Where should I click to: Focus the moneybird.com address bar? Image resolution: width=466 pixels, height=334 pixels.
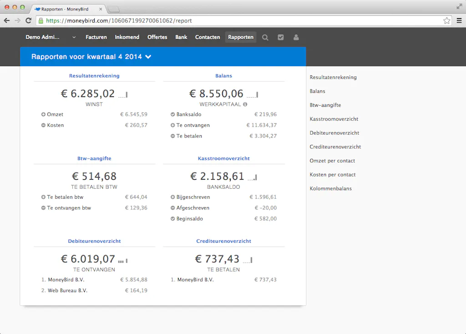point(244,20)
